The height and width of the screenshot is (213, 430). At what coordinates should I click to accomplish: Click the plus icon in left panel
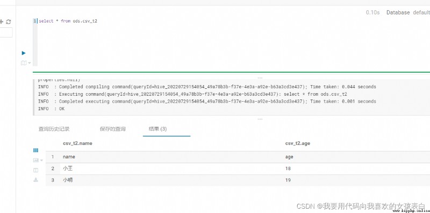pyautogui.click(x=2, y=21)
